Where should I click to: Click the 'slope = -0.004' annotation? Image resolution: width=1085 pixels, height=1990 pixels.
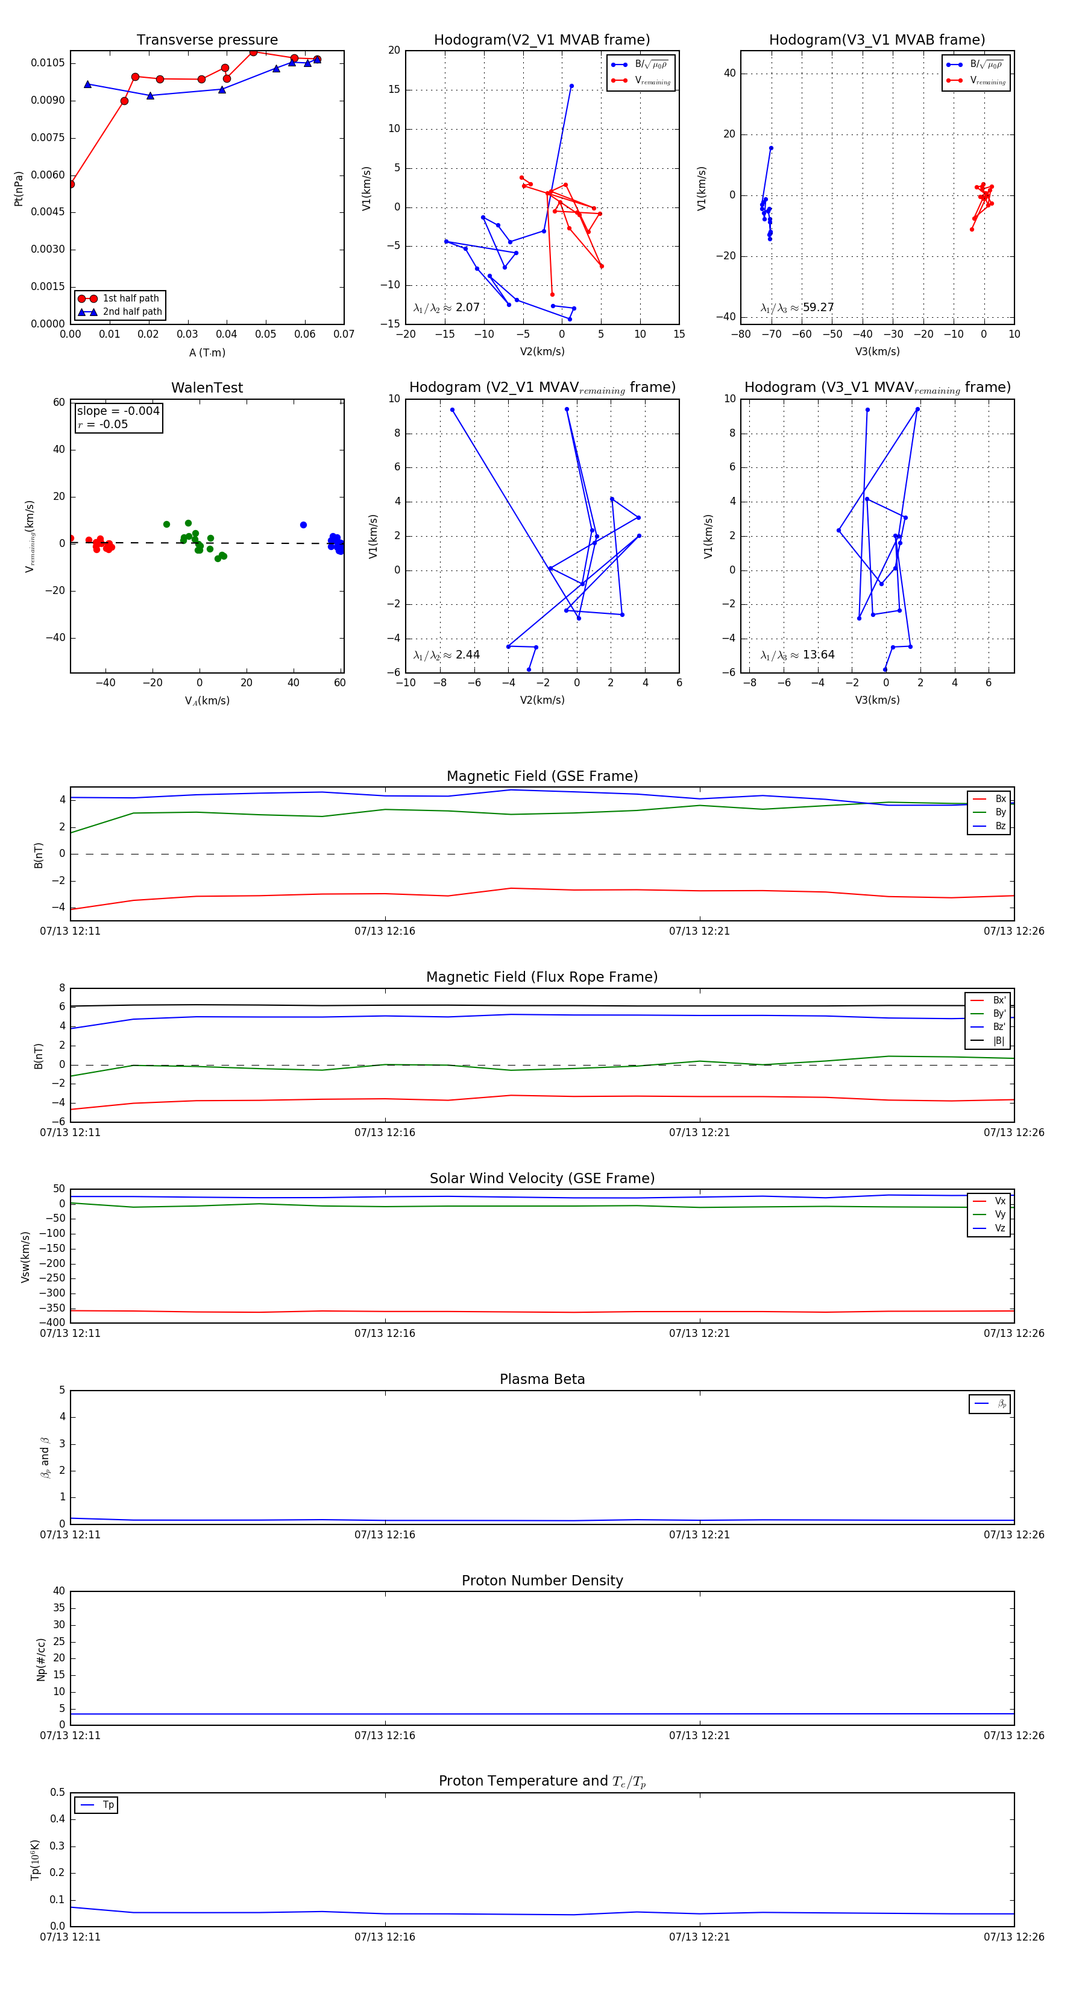pos(118,411)
